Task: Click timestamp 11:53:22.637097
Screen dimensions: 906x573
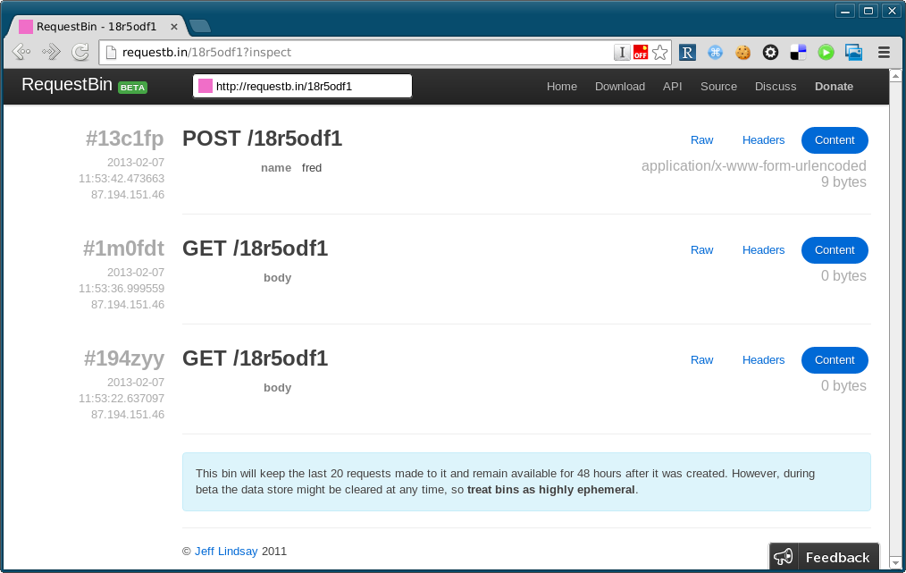Action: click(122, 399)
